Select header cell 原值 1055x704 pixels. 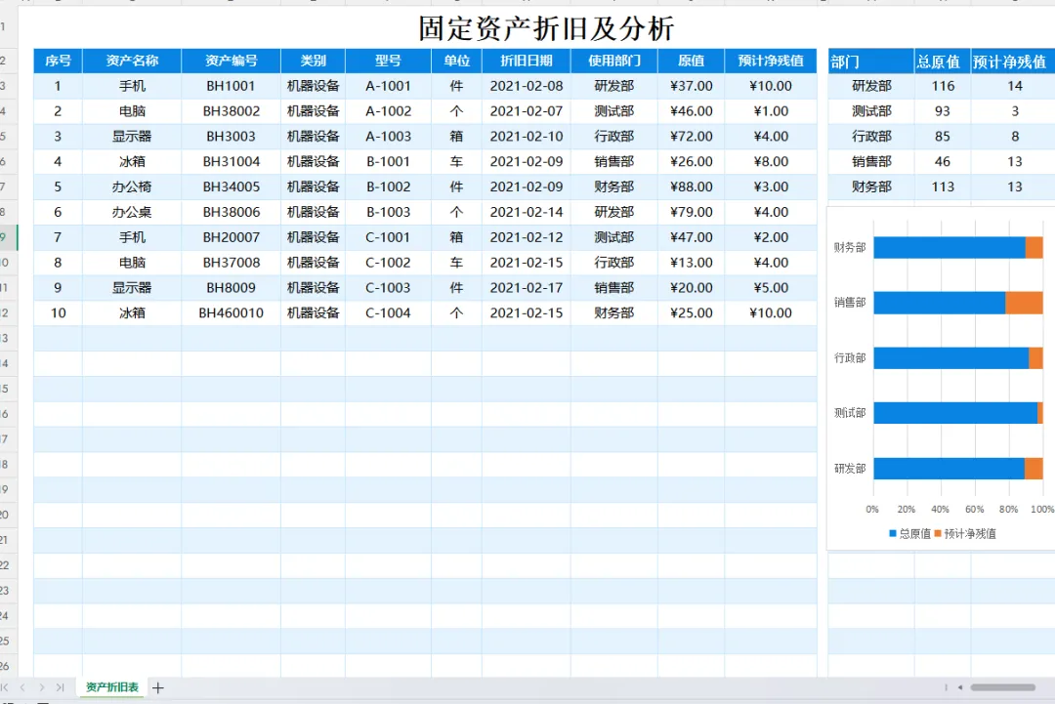coord(691,61)
